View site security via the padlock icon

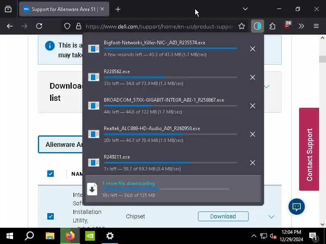pos(78,26)
